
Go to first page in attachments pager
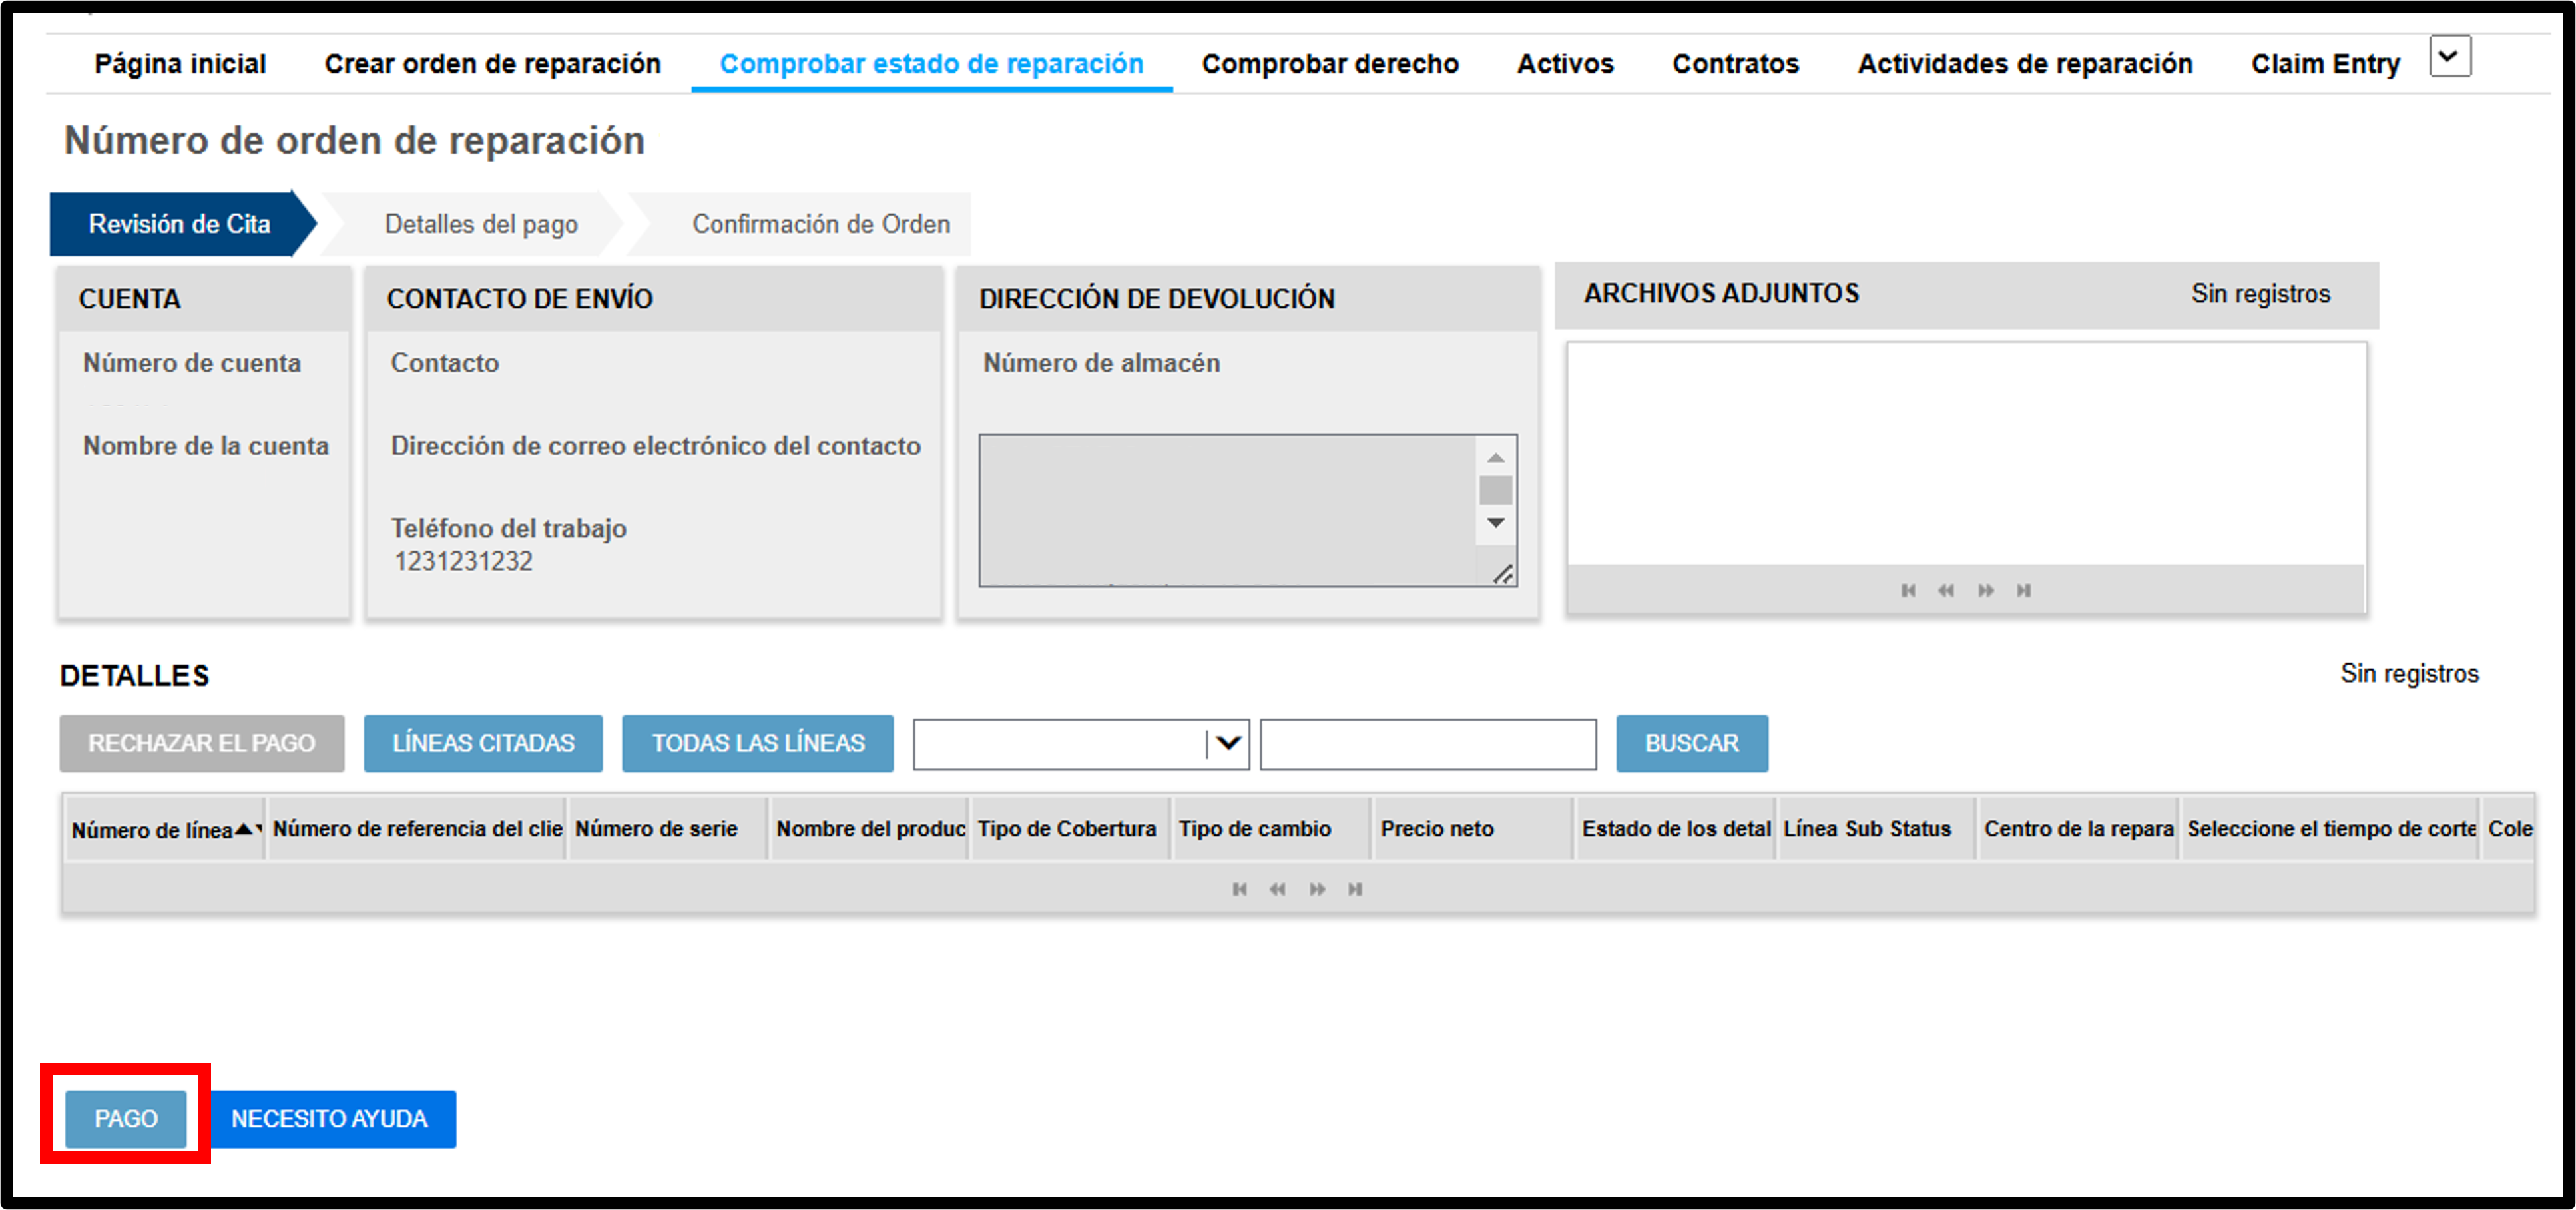coord(1908,590)
